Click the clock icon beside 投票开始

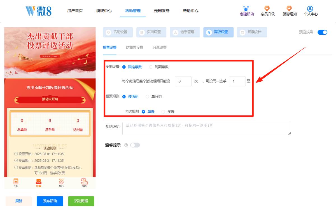pyautogui.click(x=16, y=154)
